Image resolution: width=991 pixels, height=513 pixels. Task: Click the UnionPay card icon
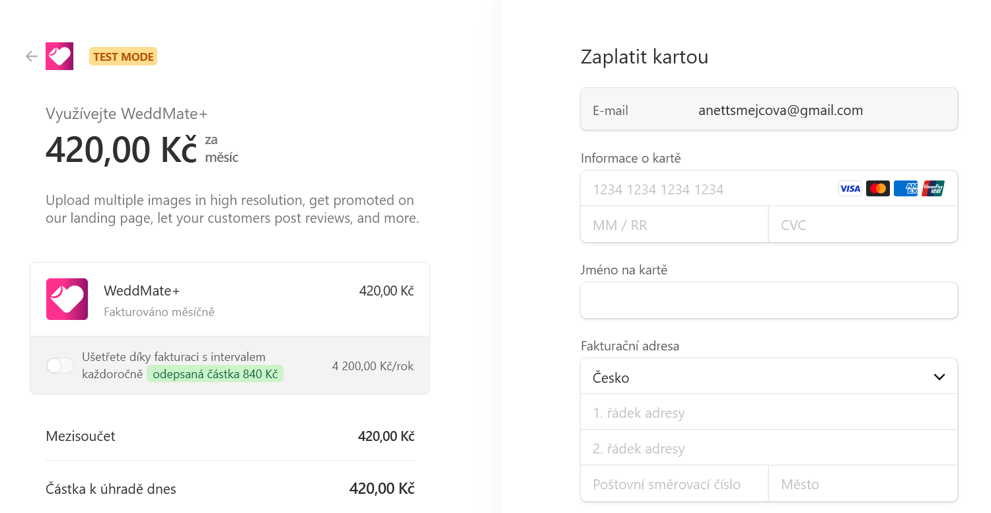click(x=933, y=188)
